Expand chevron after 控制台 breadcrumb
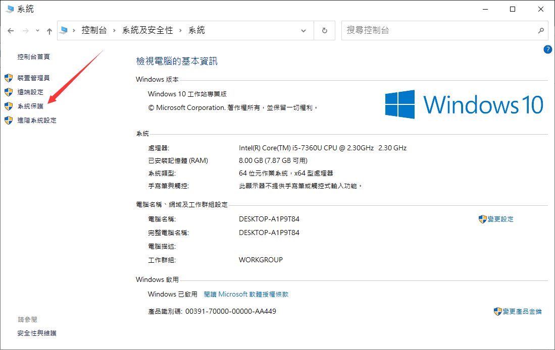 coord(114,30)
